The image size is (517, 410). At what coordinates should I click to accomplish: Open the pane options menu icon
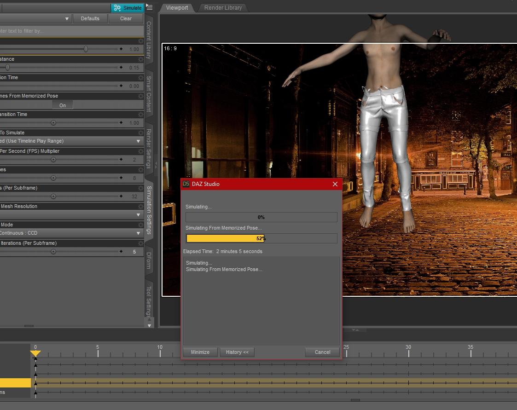tap(149, 7)
